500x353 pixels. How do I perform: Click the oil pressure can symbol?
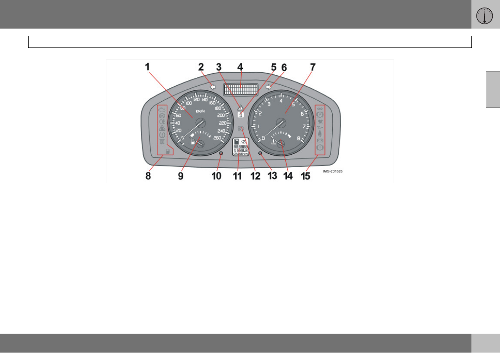coord(320,127)
